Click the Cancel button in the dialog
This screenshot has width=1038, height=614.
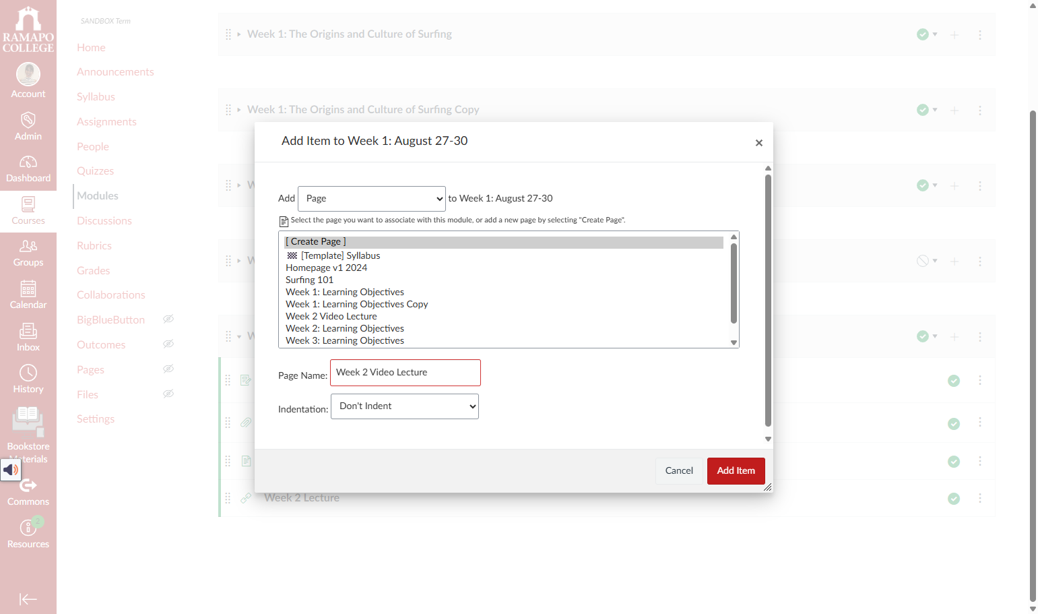pos(679,471)
